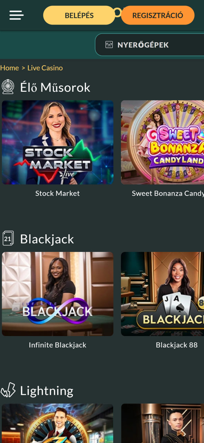
Task: Tap the BELÉPÉS login button
Action: pyautogui.click(x=79, y=15)
